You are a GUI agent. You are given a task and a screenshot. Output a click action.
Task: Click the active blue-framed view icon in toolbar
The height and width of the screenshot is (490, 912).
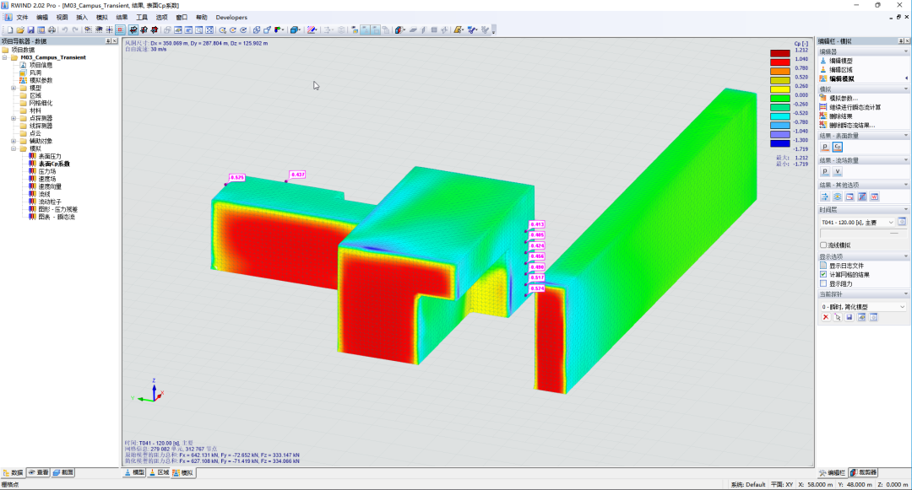pyautogui.click(x=133, y=30)
